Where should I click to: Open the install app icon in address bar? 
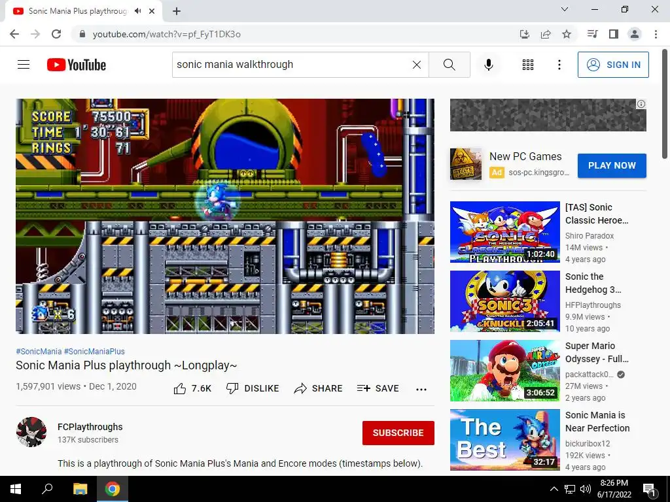524,34
